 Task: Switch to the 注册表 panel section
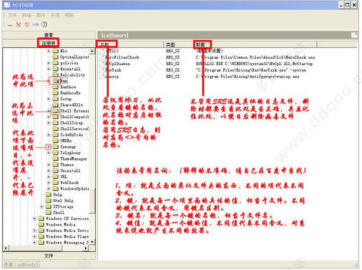tap(49, 43)
